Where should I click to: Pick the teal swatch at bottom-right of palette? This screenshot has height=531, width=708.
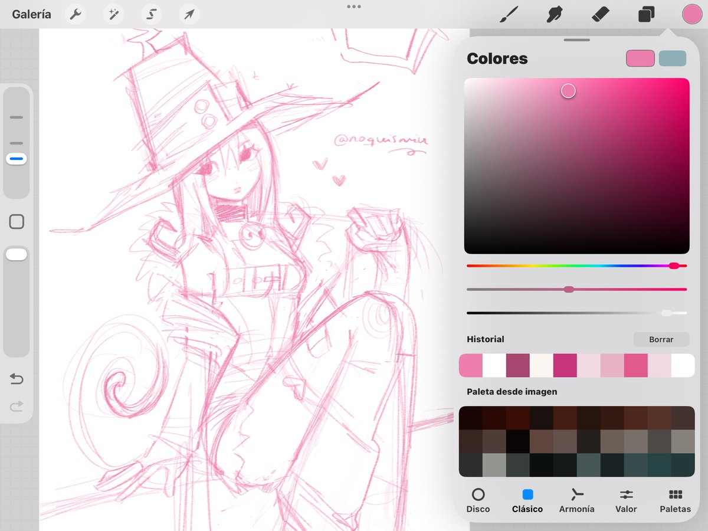tap(683, 465)
